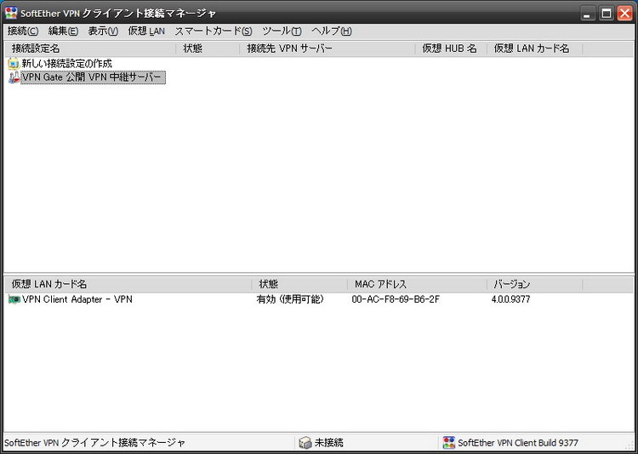Viewport: 638px width, 454px height.
Task: Click MAC address 00-AC-F8-69-B6-2F
Action: 396,300
